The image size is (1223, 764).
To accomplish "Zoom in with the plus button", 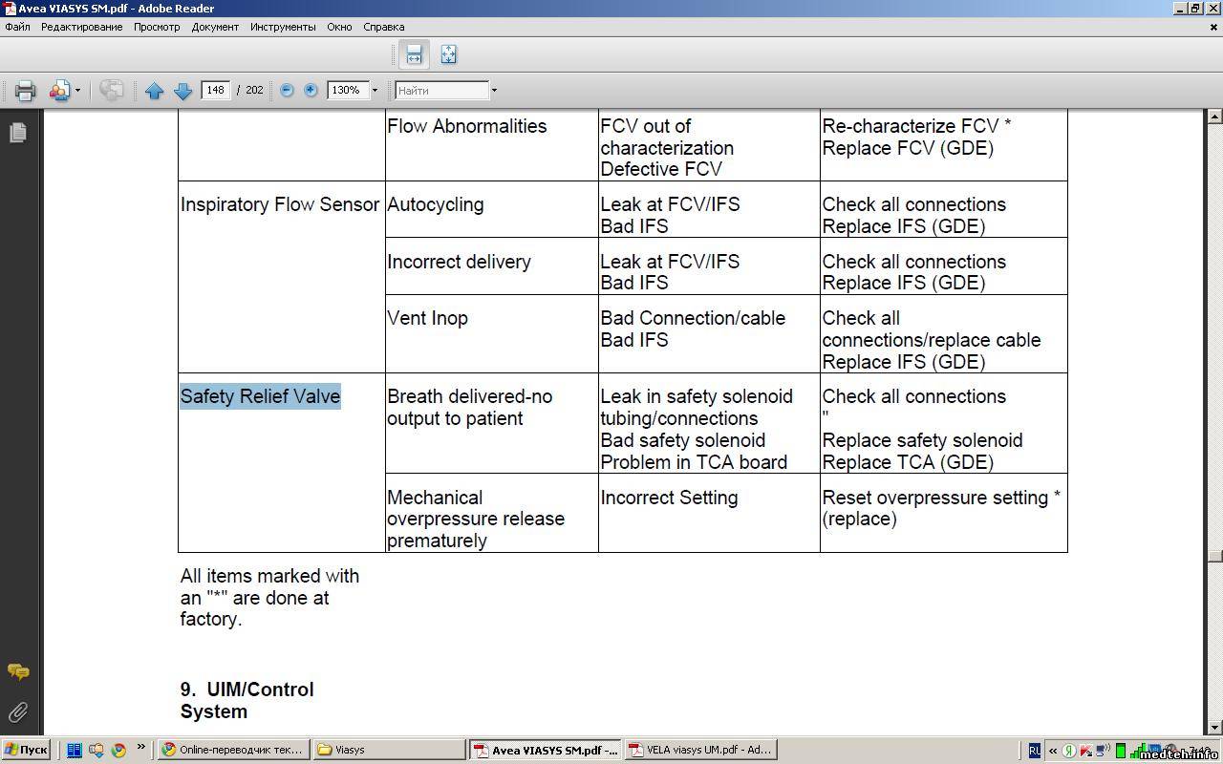I will pos(311,90).
